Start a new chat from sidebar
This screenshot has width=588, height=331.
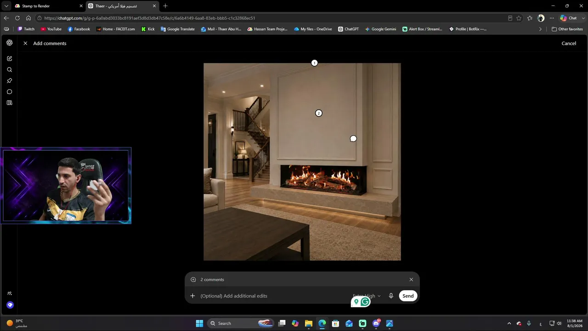(x=9, y=58)
